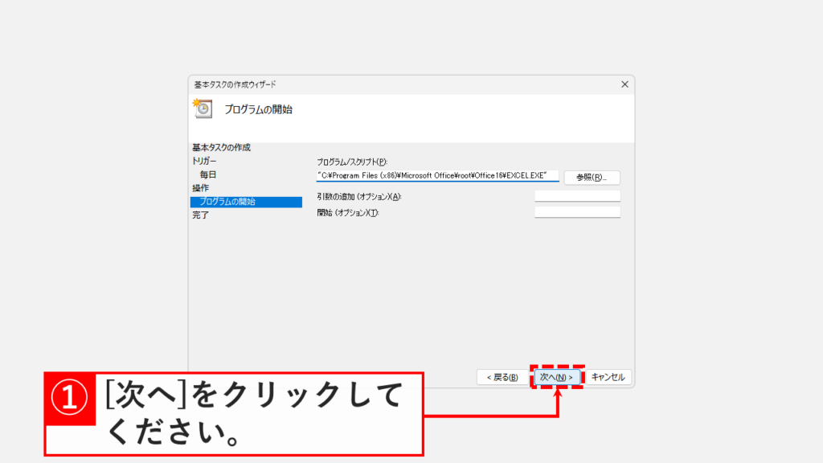The image size is (823, 463).
Task: Select 基本タスクの作成 step in sidebar
Action: 221,148
